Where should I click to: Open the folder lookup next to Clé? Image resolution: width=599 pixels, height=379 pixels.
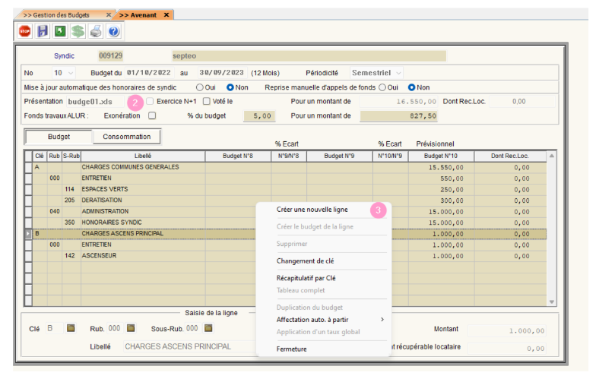point(71,328)
